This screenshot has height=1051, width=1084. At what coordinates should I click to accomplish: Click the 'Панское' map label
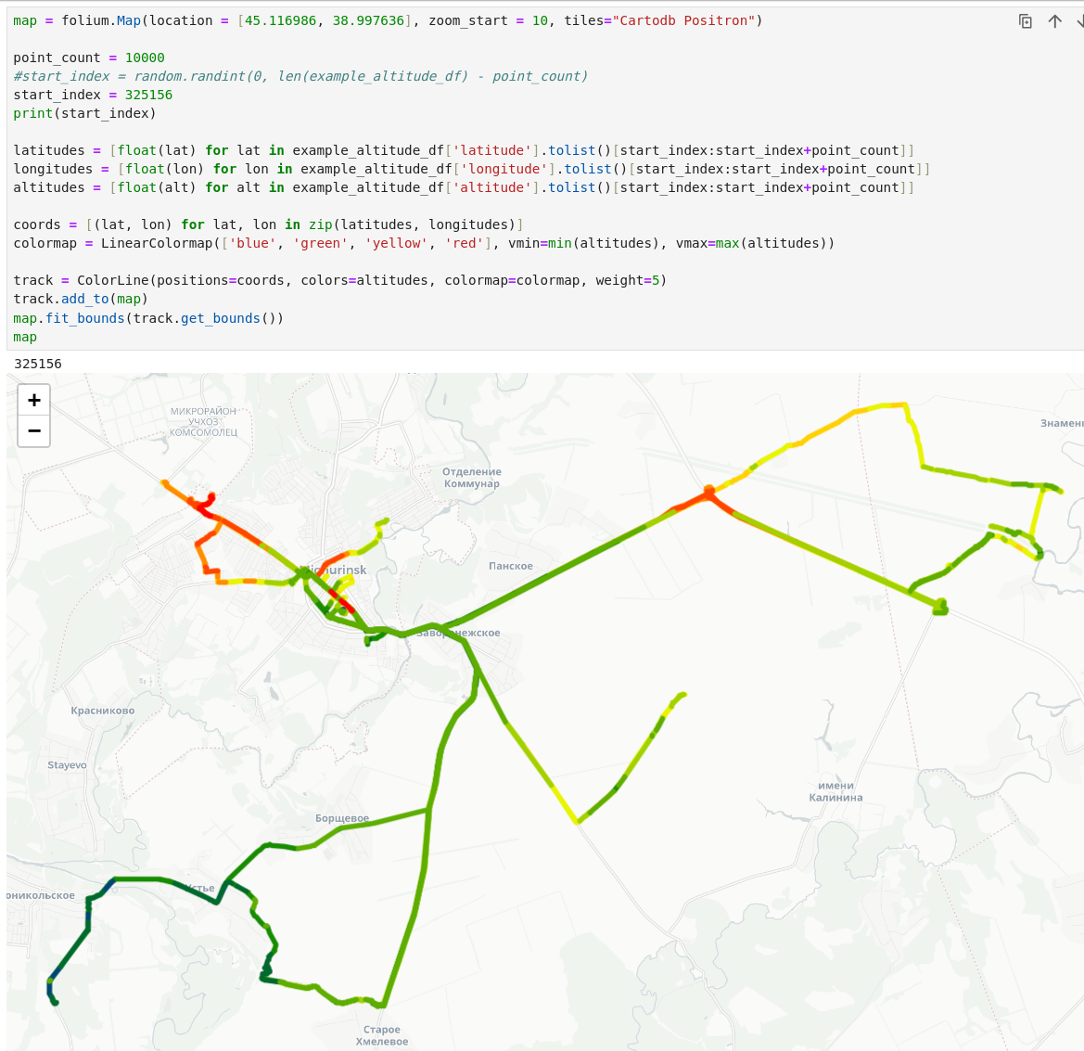[x=511, y=566]
